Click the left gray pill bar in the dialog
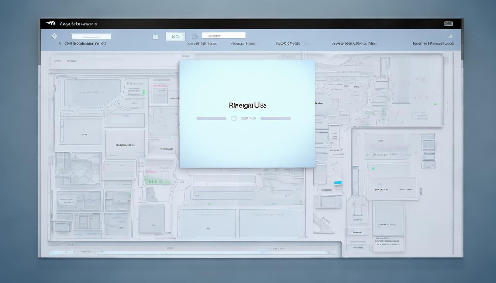496x283 pixels. 211,118
